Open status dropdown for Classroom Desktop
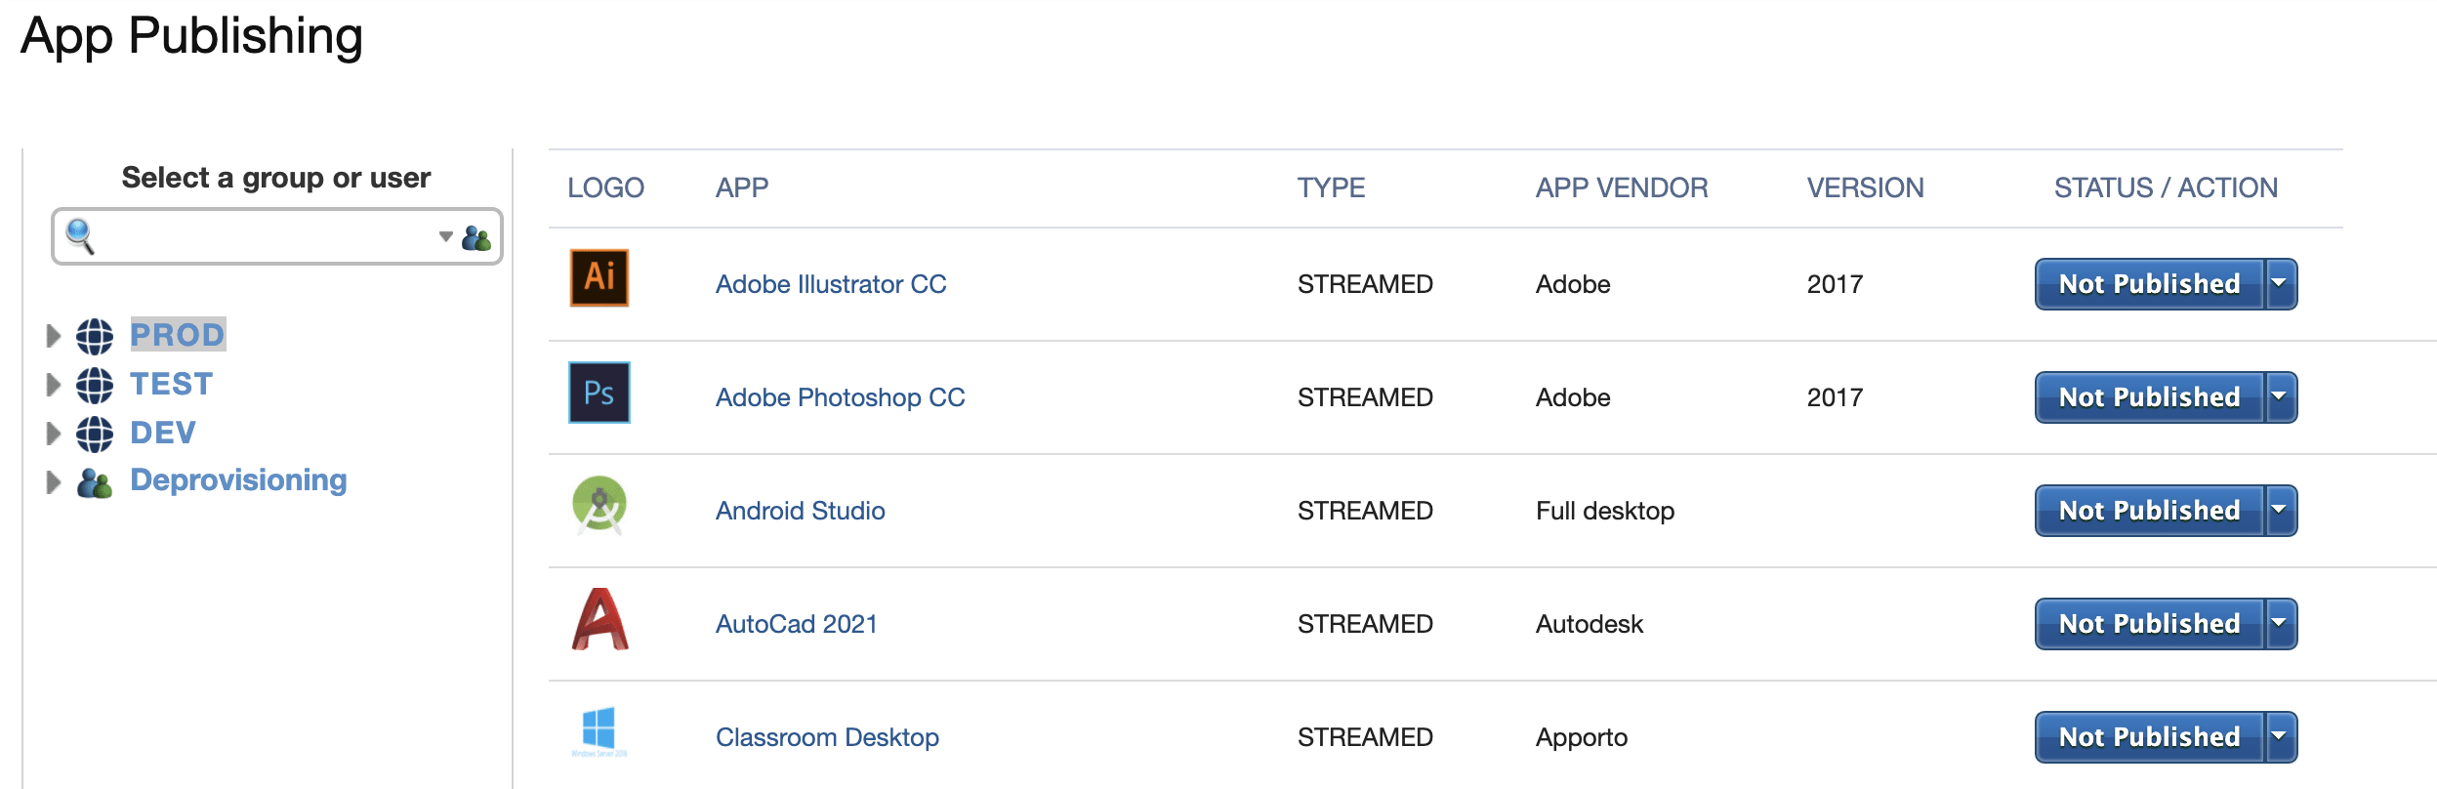 [2280, 737]
